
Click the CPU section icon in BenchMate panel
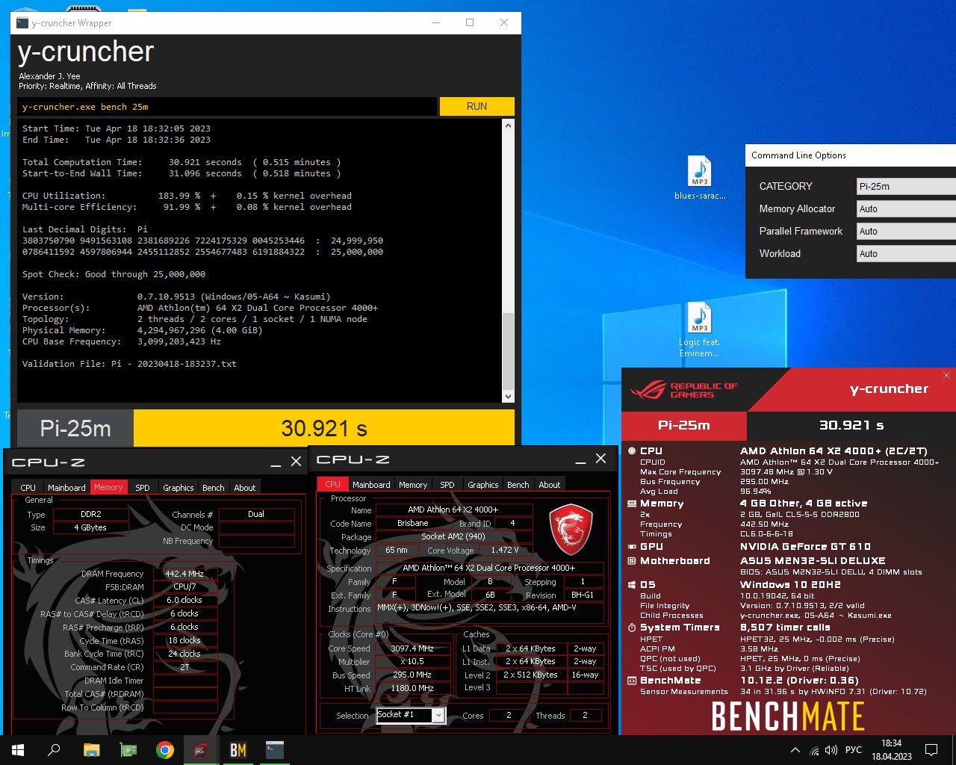(x=632, y=450)
